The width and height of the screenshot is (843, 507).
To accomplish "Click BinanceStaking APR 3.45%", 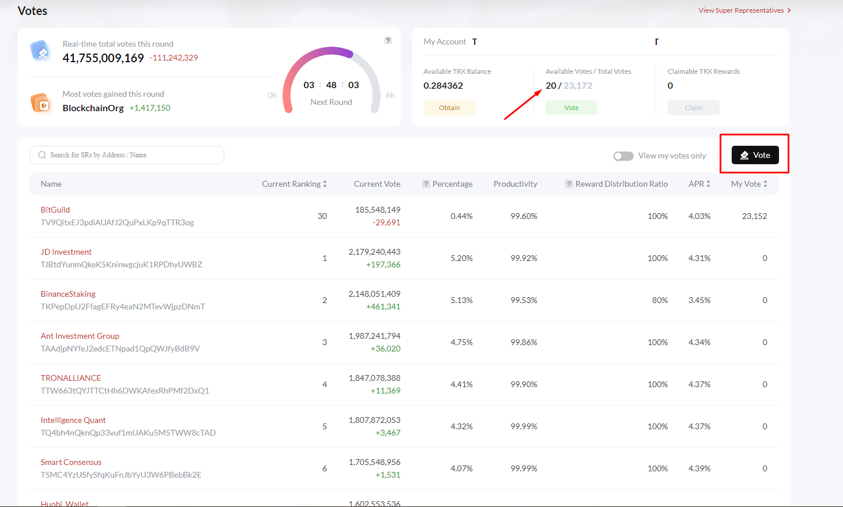I will coord(699,300).
